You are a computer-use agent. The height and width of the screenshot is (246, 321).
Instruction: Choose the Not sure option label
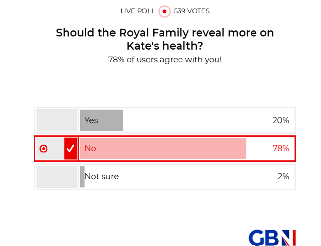click(x=102, y=176)
